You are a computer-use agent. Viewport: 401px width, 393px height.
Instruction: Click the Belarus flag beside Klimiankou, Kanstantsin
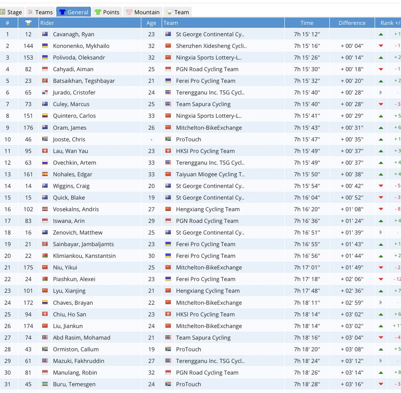(x=45, y=256)
